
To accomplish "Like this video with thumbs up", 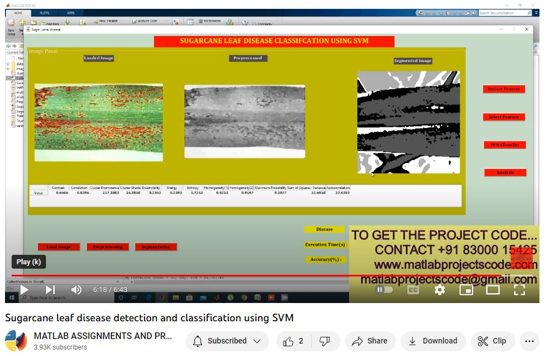I will click(294, 341).
